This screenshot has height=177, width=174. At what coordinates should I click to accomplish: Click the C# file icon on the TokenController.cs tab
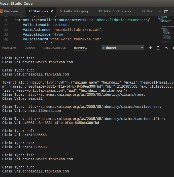click(100, 11)
